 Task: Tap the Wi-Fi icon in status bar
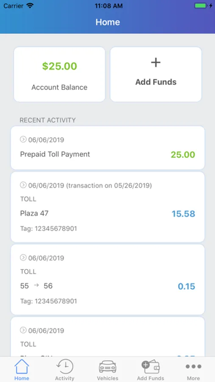pyautogui.click(x=30, y=6)
